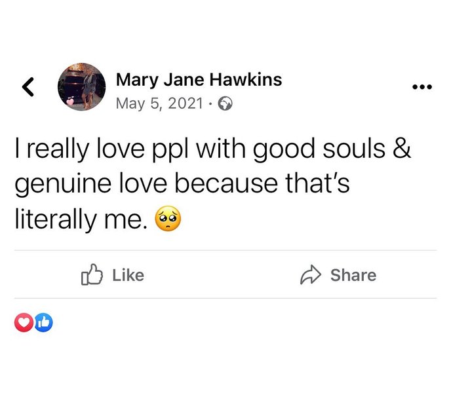Click the May 5, 2021 post date

point(159,103)
